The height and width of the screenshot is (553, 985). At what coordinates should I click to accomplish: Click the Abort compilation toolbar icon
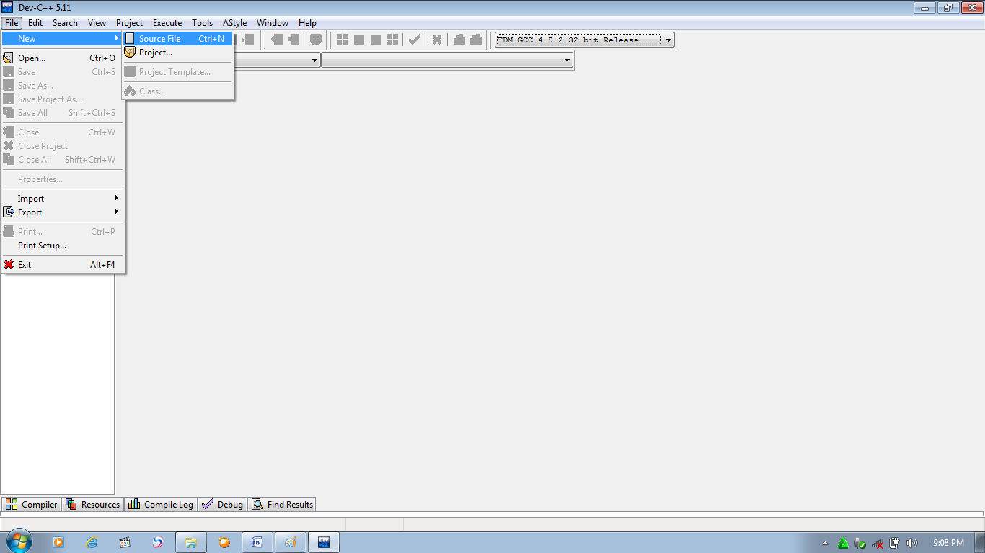point(436,40)
